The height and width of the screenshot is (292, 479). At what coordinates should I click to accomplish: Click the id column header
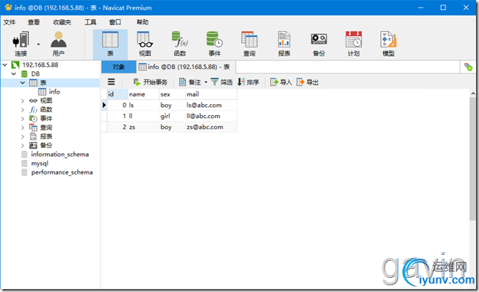click(118, 94)
